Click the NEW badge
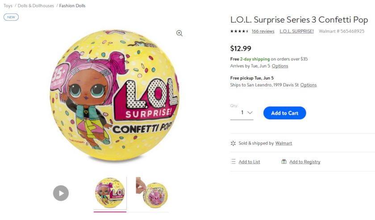The width and height of the screenshot is (375, 220). coord(11,17)
